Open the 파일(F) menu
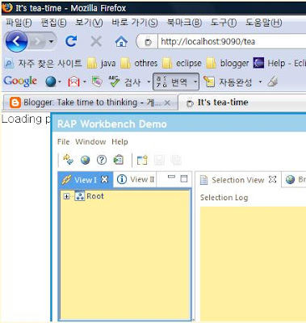This screenshot has height=323, width=306. tap(19, 23)
